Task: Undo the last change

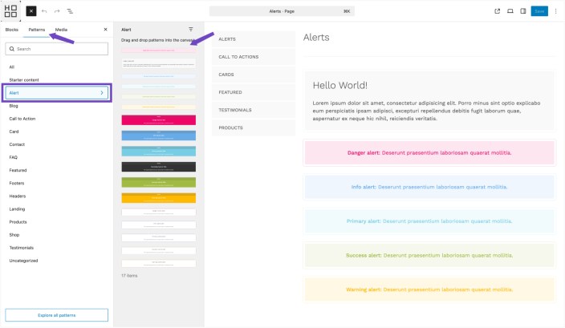Action: click(x=44, y=11)
